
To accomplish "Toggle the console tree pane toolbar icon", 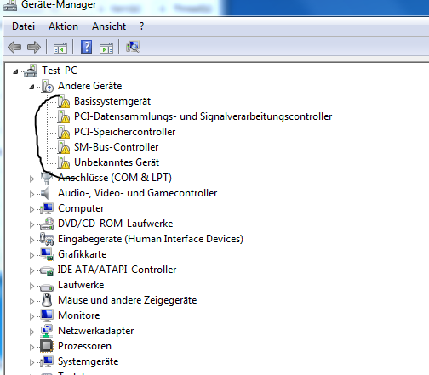I will (x=60, y=48).
